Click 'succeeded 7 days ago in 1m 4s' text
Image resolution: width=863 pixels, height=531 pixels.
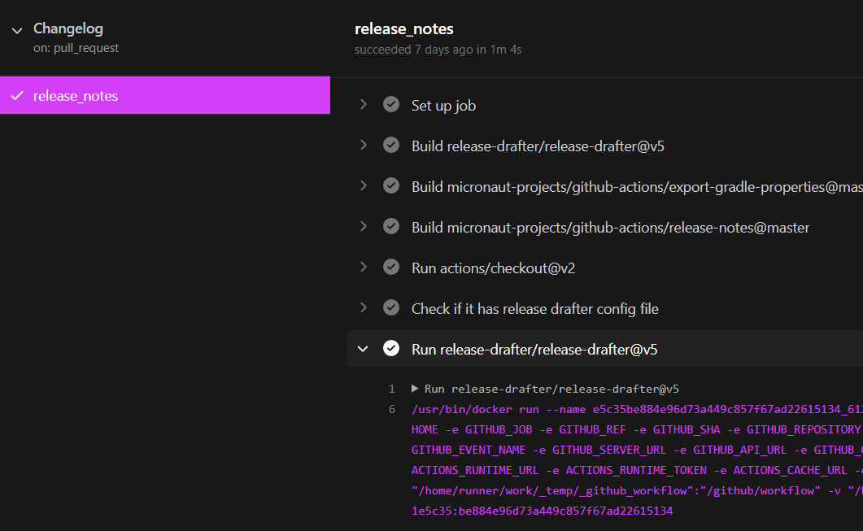[x=438, y=50]
